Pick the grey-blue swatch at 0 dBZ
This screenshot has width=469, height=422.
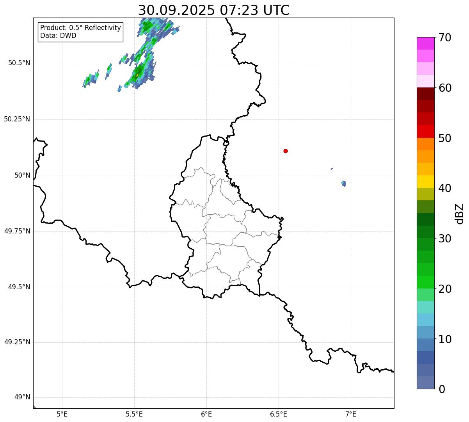(x=426, y=383)
